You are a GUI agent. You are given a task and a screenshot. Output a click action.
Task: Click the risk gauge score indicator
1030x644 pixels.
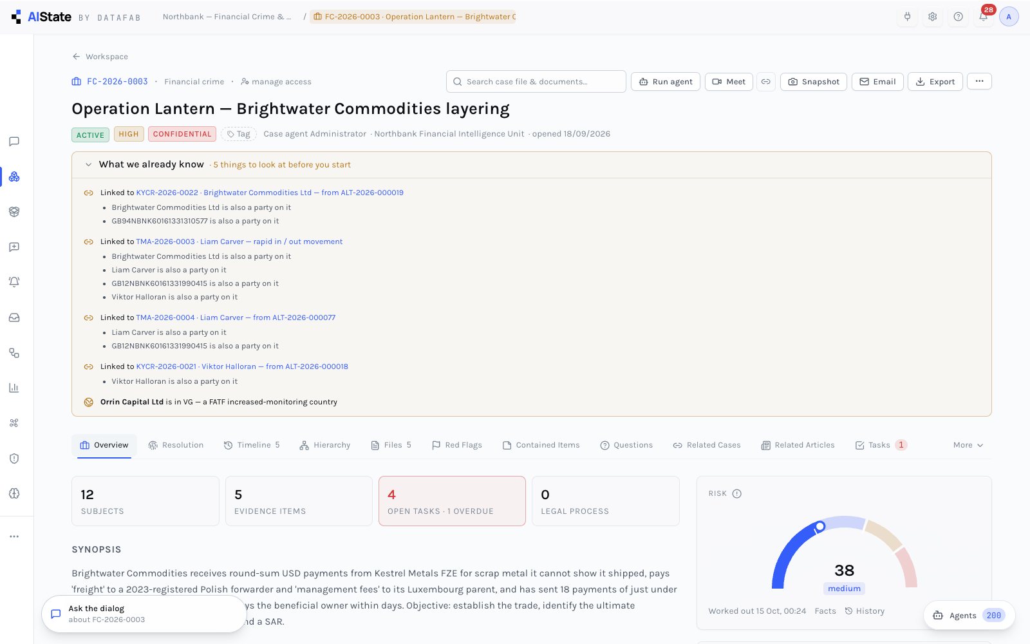[x=820, y=527]
